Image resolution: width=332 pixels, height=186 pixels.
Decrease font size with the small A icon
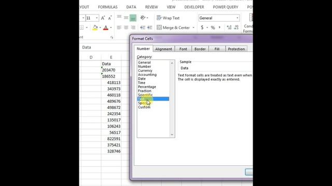click(110, 18)
